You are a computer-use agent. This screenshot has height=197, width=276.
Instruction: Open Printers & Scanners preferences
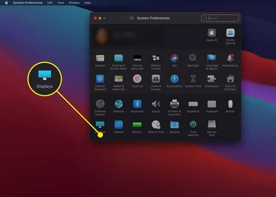[174, 108]
